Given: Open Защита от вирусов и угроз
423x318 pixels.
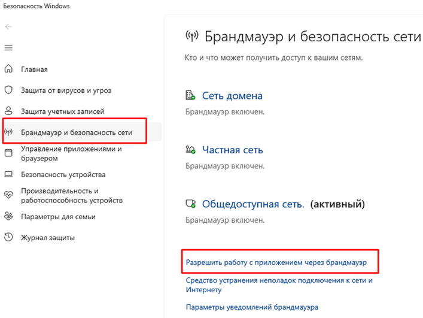Looking at the screenshot, I should (66, 90).
